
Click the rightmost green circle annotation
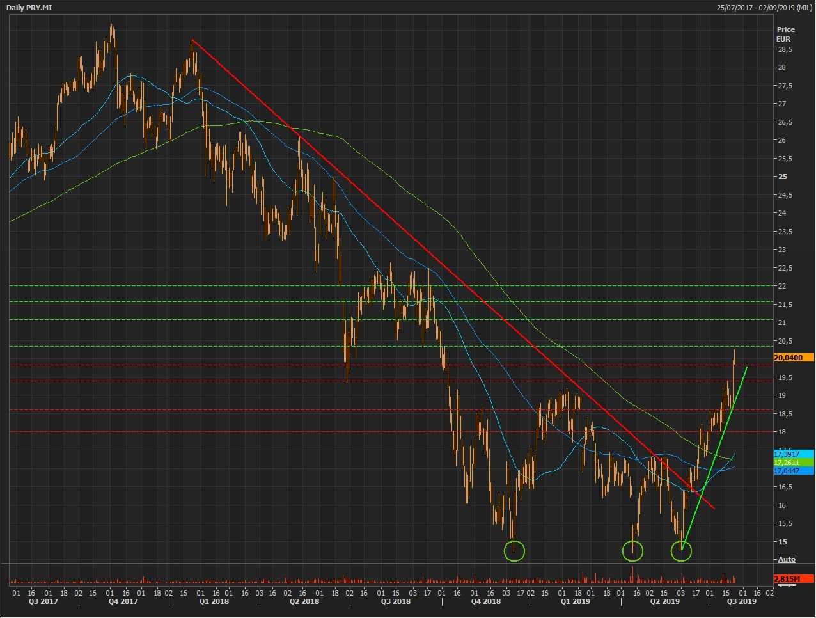coord(681,551)
